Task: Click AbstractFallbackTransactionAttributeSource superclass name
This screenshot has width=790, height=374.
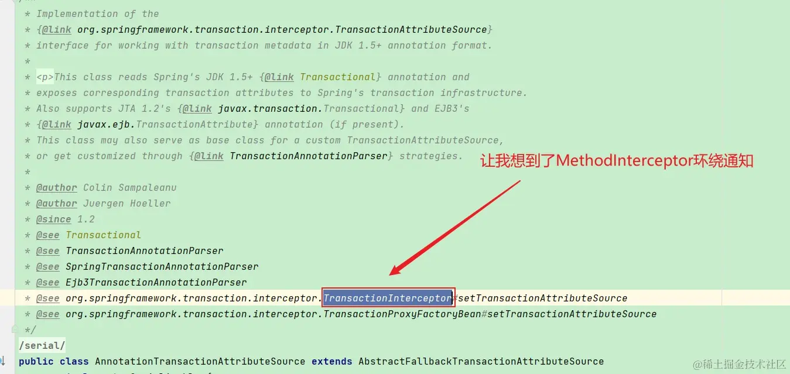Action: click(x=481, y=361)
